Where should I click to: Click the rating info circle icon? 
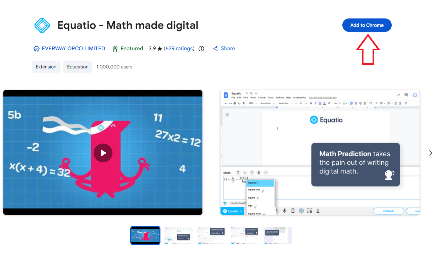point(201,49)
